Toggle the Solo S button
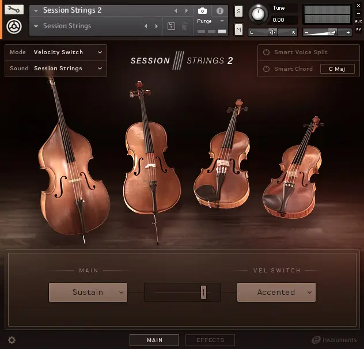 coord(238,12)
